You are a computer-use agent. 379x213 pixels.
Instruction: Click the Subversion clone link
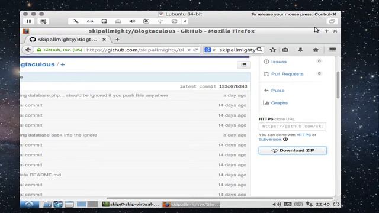click(x=270, y=140)
